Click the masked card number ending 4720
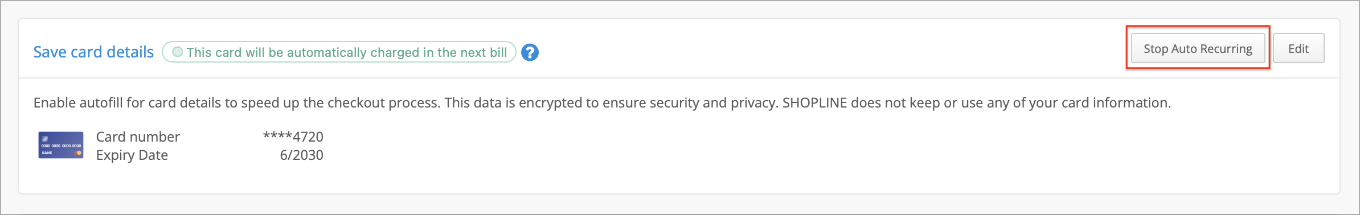The height and width of the screenshot is (215, 1360). (293, 137)
